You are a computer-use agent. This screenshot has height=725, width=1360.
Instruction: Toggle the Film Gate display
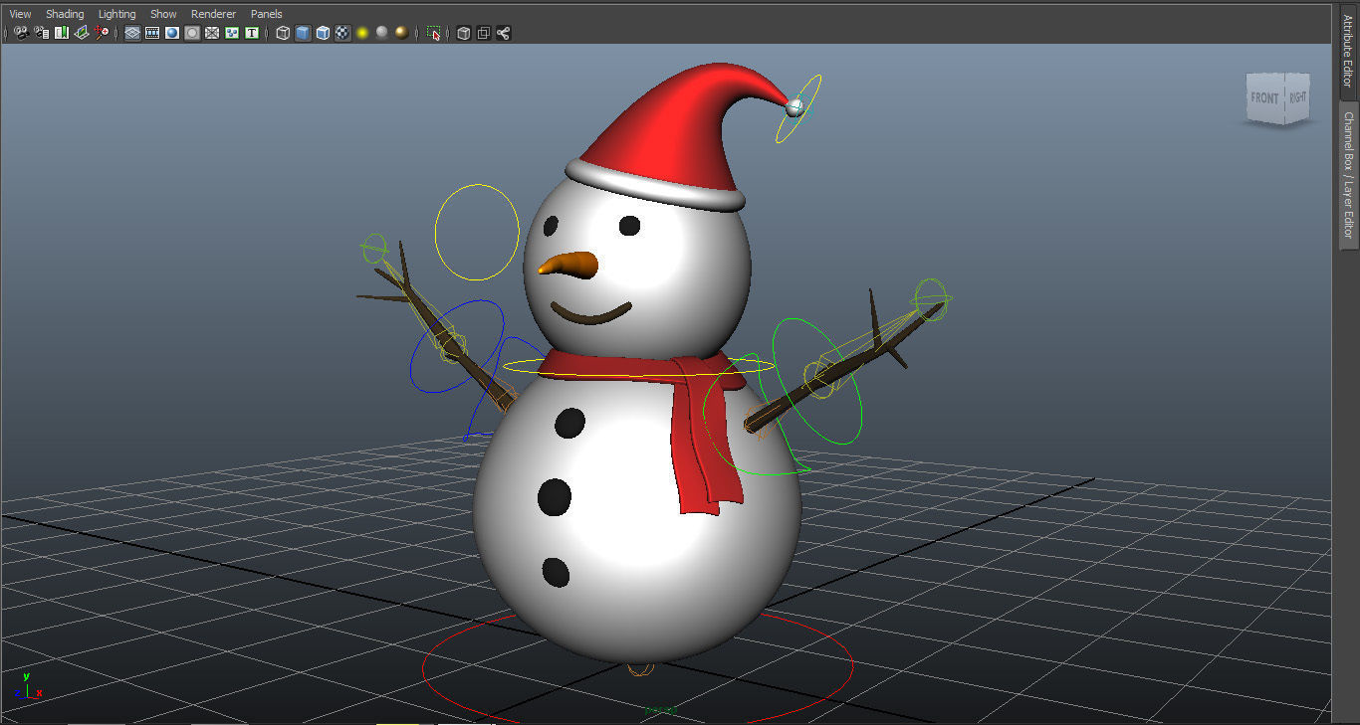[152, 33]
